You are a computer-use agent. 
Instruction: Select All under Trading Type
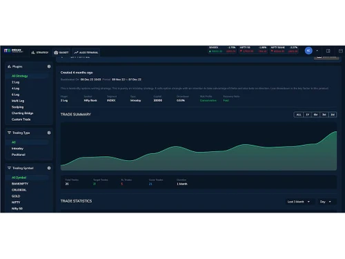click(x=28, y=142)
